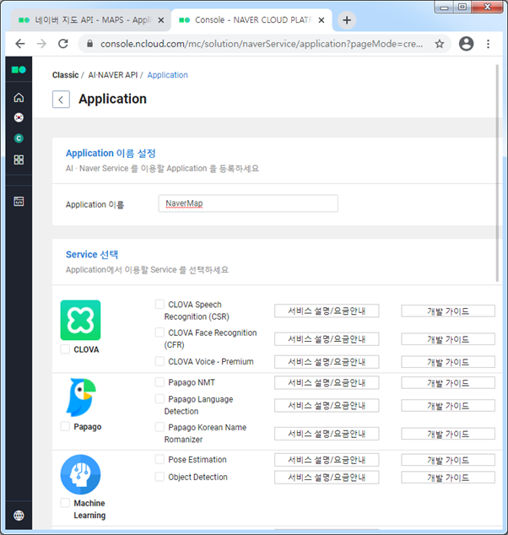Open the browser profile avatar
Image resolution: width=508 pixels, height=535 pixels.
point(466,44)
